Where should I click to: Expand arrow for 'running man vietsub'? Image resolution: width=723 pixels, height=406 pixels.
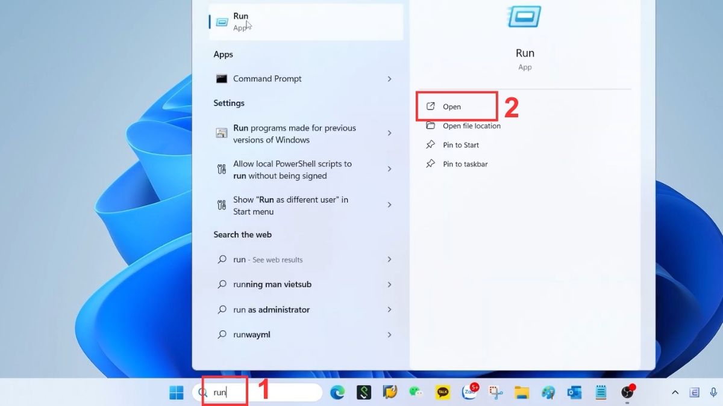389,285
